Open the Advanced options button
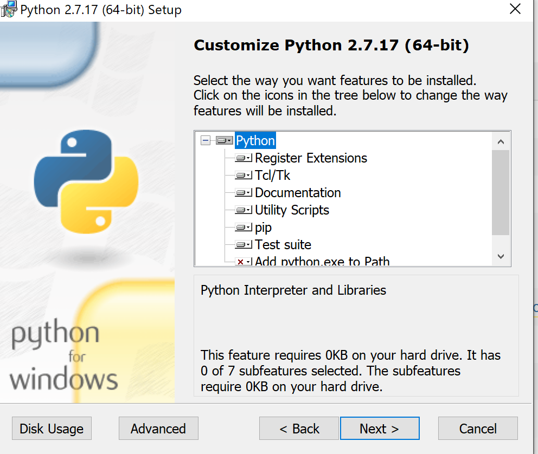Image resolution: width=538 pixels, height=454 pixels. (x=158, y=429)
